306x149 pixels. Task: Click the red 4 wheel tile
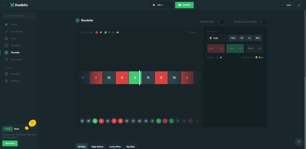(x=122, y=78)
